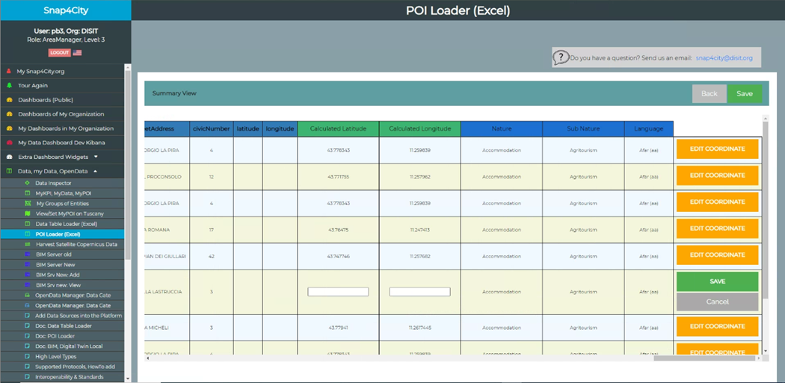
Task: Click the Dashboards (Public) icon
Action: tap(10, 100)
